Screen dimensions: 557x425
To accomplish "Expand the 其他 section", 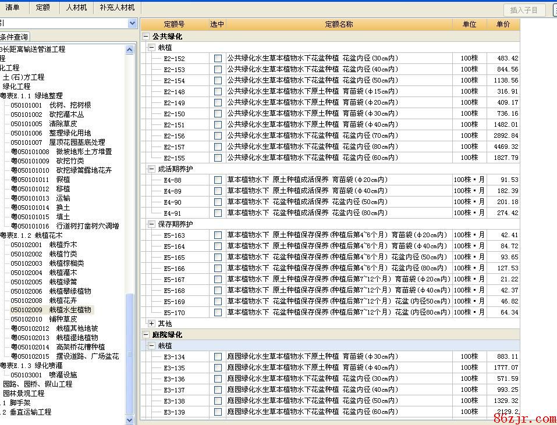I will pos(152,323).
